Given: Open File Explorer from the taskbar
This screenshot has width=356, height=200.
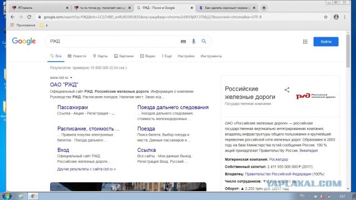Looking at the screenshot, I should (21, 196).
